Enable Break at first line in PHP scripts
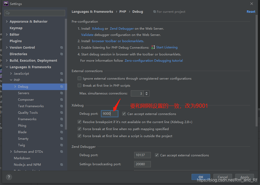This screenshot has width=260, height=185. tap(80, 85)
